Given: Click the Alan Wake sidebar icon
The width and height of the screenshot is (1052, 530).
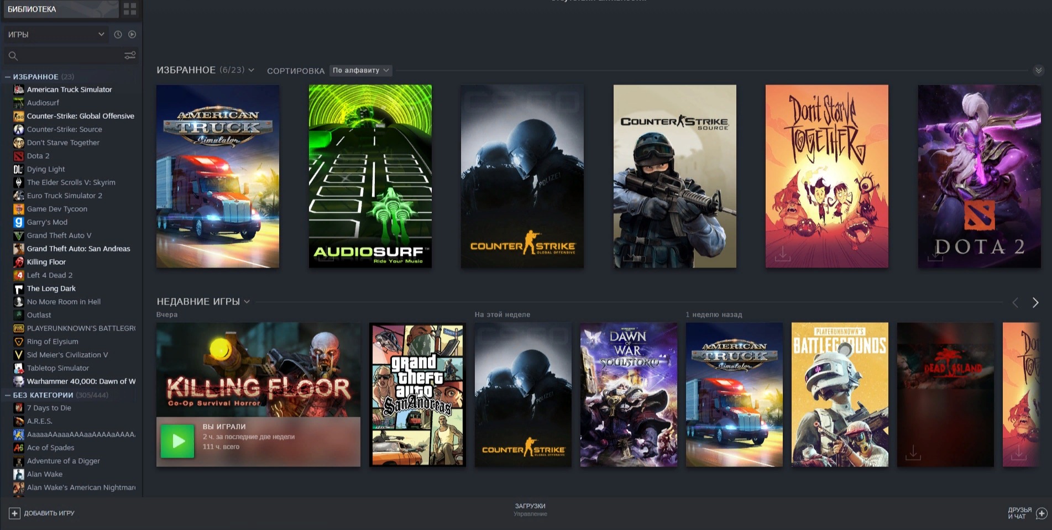Looking at the screenshot, I should [19, 474].
